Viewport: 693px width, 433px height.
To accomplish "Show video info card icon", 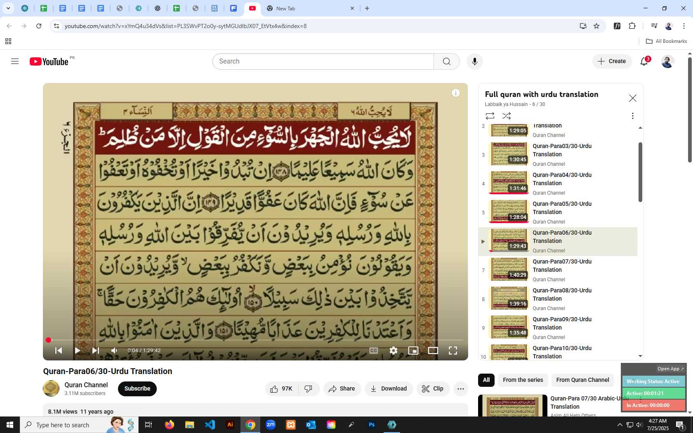I will click(456, 93).
